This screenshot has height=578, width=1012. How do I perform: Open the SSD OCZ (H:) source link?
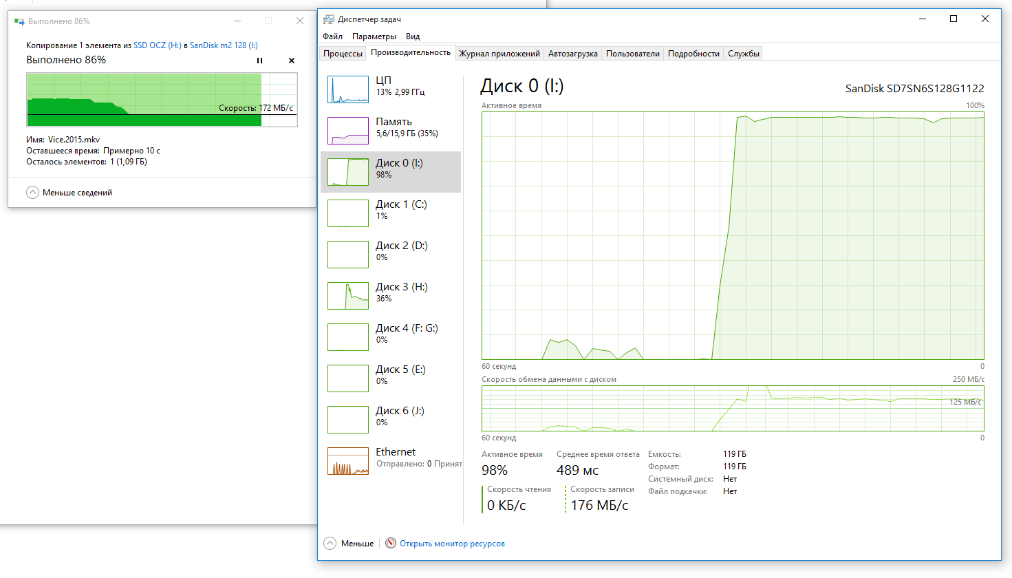click(157, 45)
